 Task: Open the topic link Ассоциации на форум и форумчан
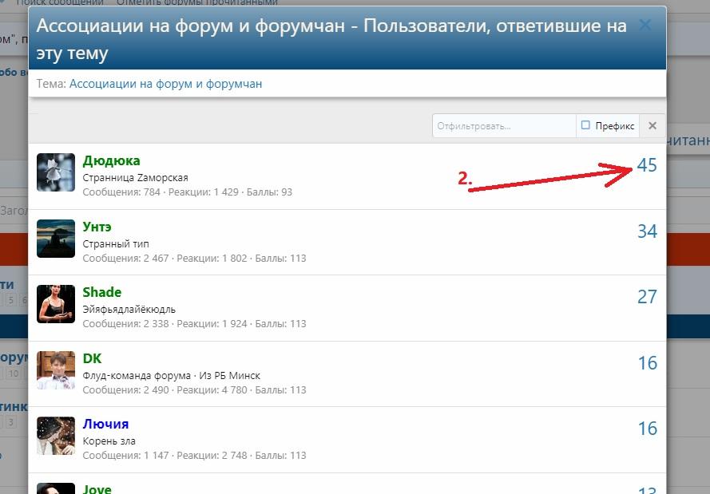coord(166,84)
